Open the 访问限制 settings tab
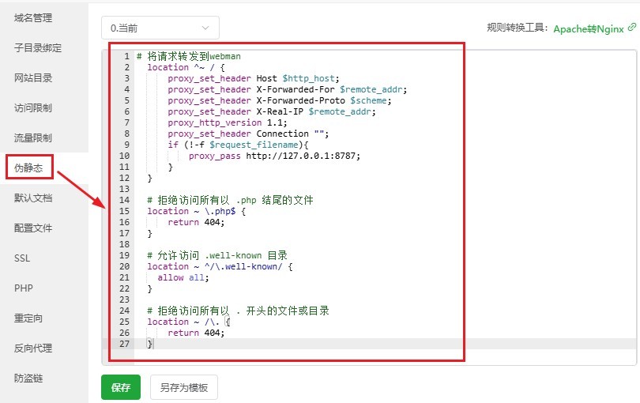The width and height of the screenshot is (640, 403). point(33,107)
